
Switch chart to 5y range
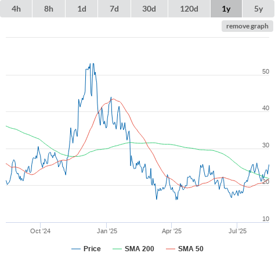click(x=258, y=9)
